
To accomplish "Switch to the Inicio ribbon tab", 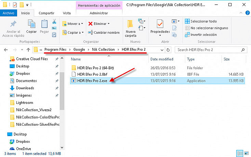I will (25, 13).
